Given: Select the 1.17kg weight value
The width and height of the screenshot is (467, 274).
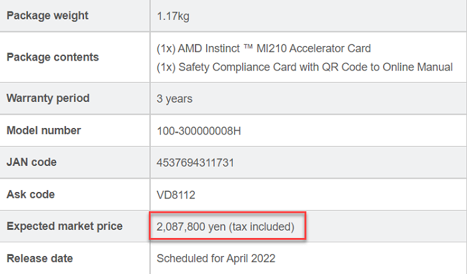Looking at the screenshot, I should click(x=173, y=16).
